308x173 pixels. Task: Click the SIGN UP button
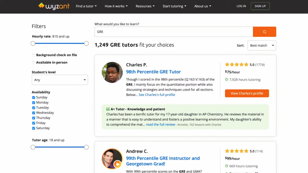point(260,6)
